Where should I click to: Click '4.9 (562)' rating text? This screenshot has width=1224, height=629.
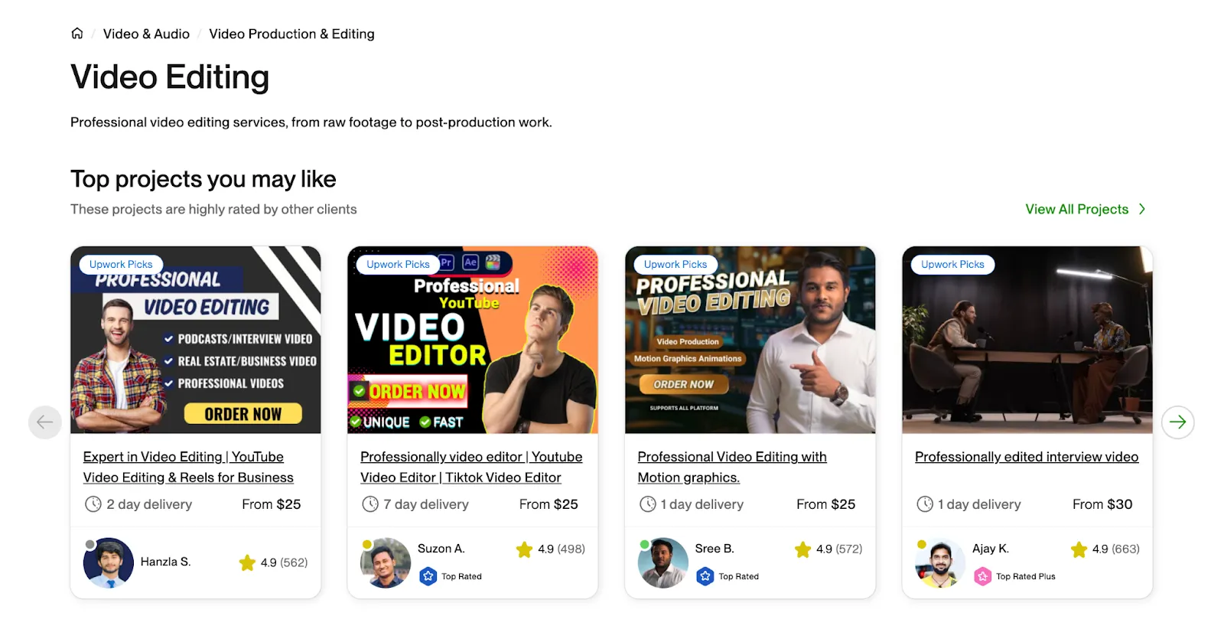[x=284, y=562]
